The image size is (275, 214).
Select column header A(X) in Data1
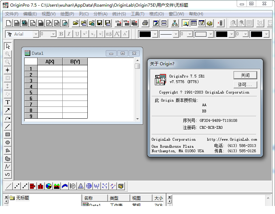tap(50, 62)
